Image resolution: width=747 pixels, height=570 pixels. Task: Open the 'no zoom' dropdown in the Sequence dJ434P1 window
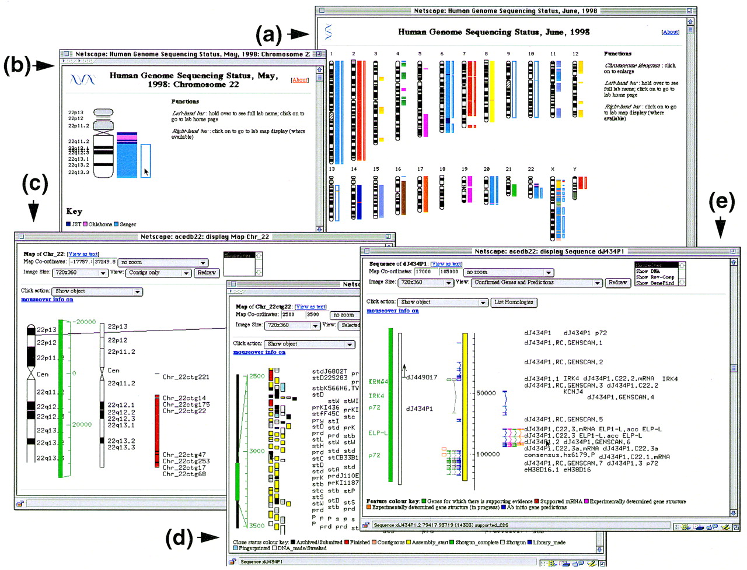(x=508, y=273)
